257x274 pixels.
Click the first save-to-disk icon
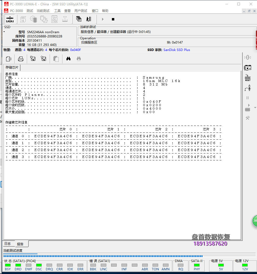pyautogui.click(x=33, y=58)
